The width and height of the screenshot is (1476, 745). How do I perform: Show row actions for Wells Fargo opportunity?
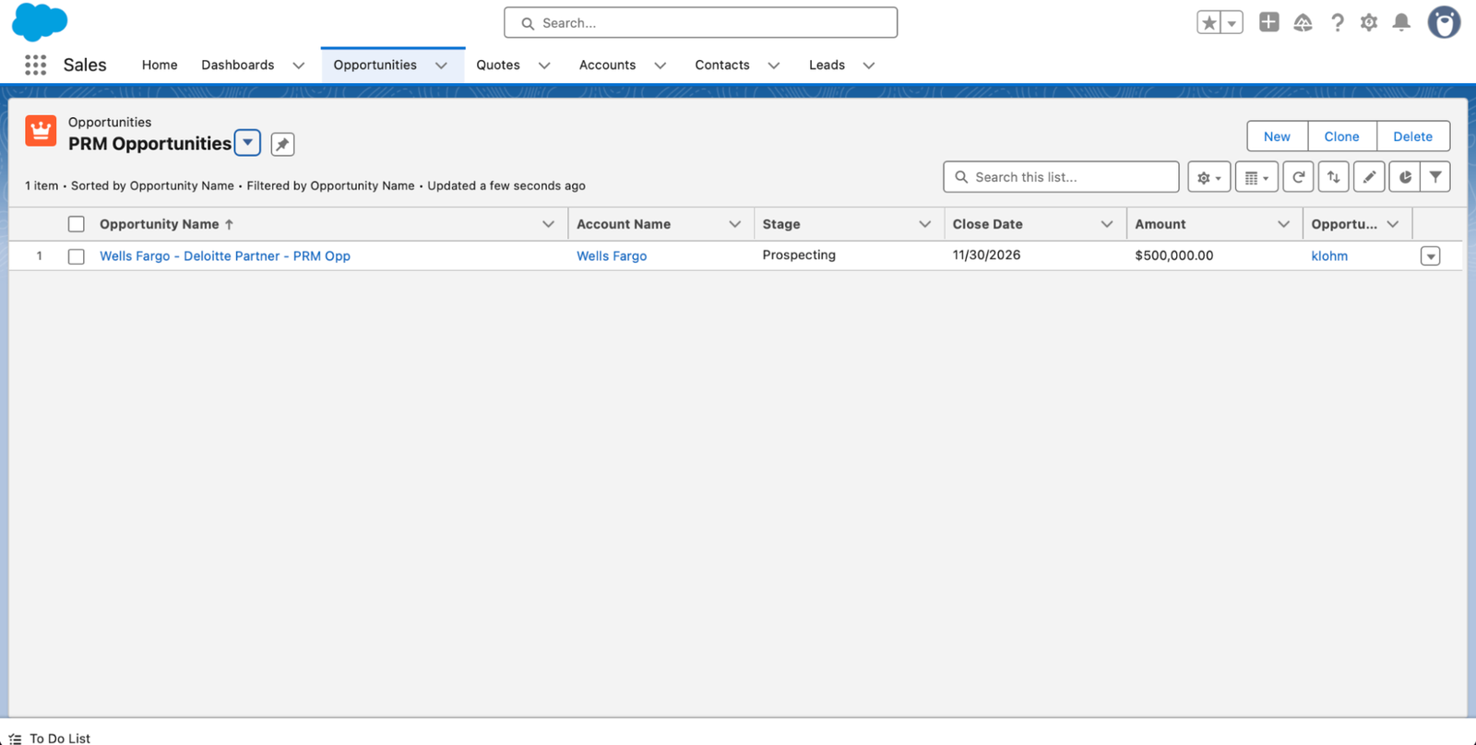click(x=1431, y=256)
